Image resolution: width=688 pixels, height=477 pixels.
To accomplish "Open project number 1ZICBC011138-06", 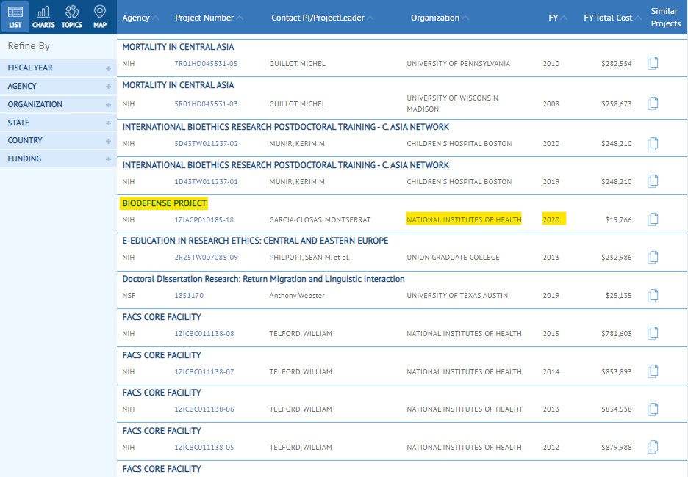I will pos(204,409).
